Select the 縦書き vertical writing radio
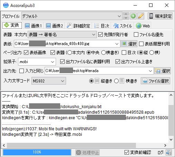Screen dimensions: 175x157 [x=91, y=81]
